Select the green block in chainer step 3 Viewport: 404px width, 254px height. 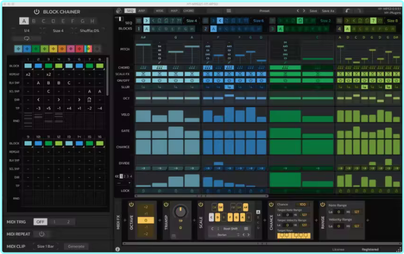pyautogui.click(x=48, y=66)
